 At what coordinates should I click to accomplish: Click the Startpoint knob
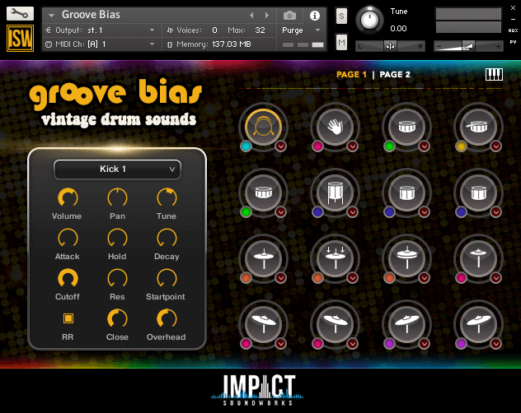[167, 278]
